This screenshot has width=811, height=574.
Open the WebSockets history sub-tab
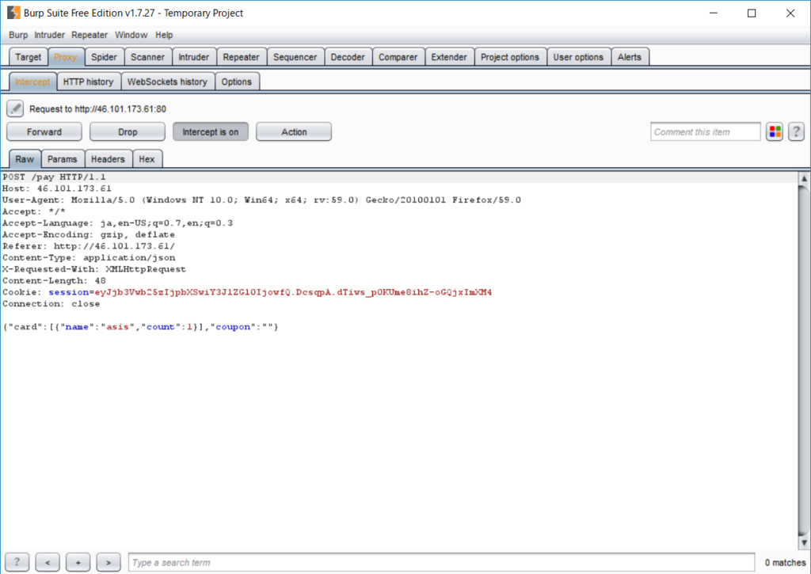pyautogui.click(x=167, y=82)
